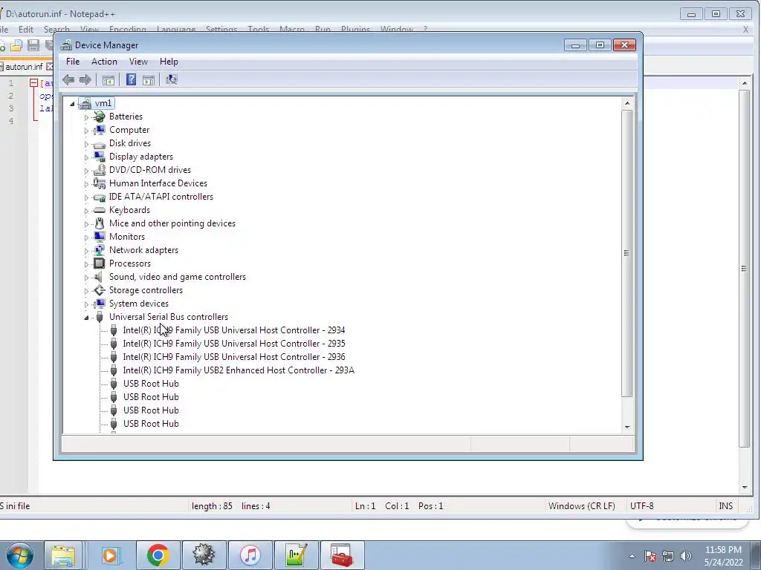Viewport: 761px width, 570px height.
Task: Select the DVD/CD-ROM drives category icon
Action: tap(99, 170)
